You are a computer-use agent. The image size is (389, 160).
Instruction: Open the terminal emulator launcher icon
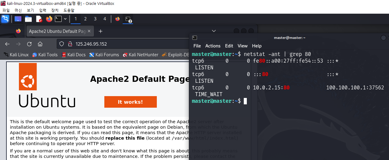[x=58, y=19]
